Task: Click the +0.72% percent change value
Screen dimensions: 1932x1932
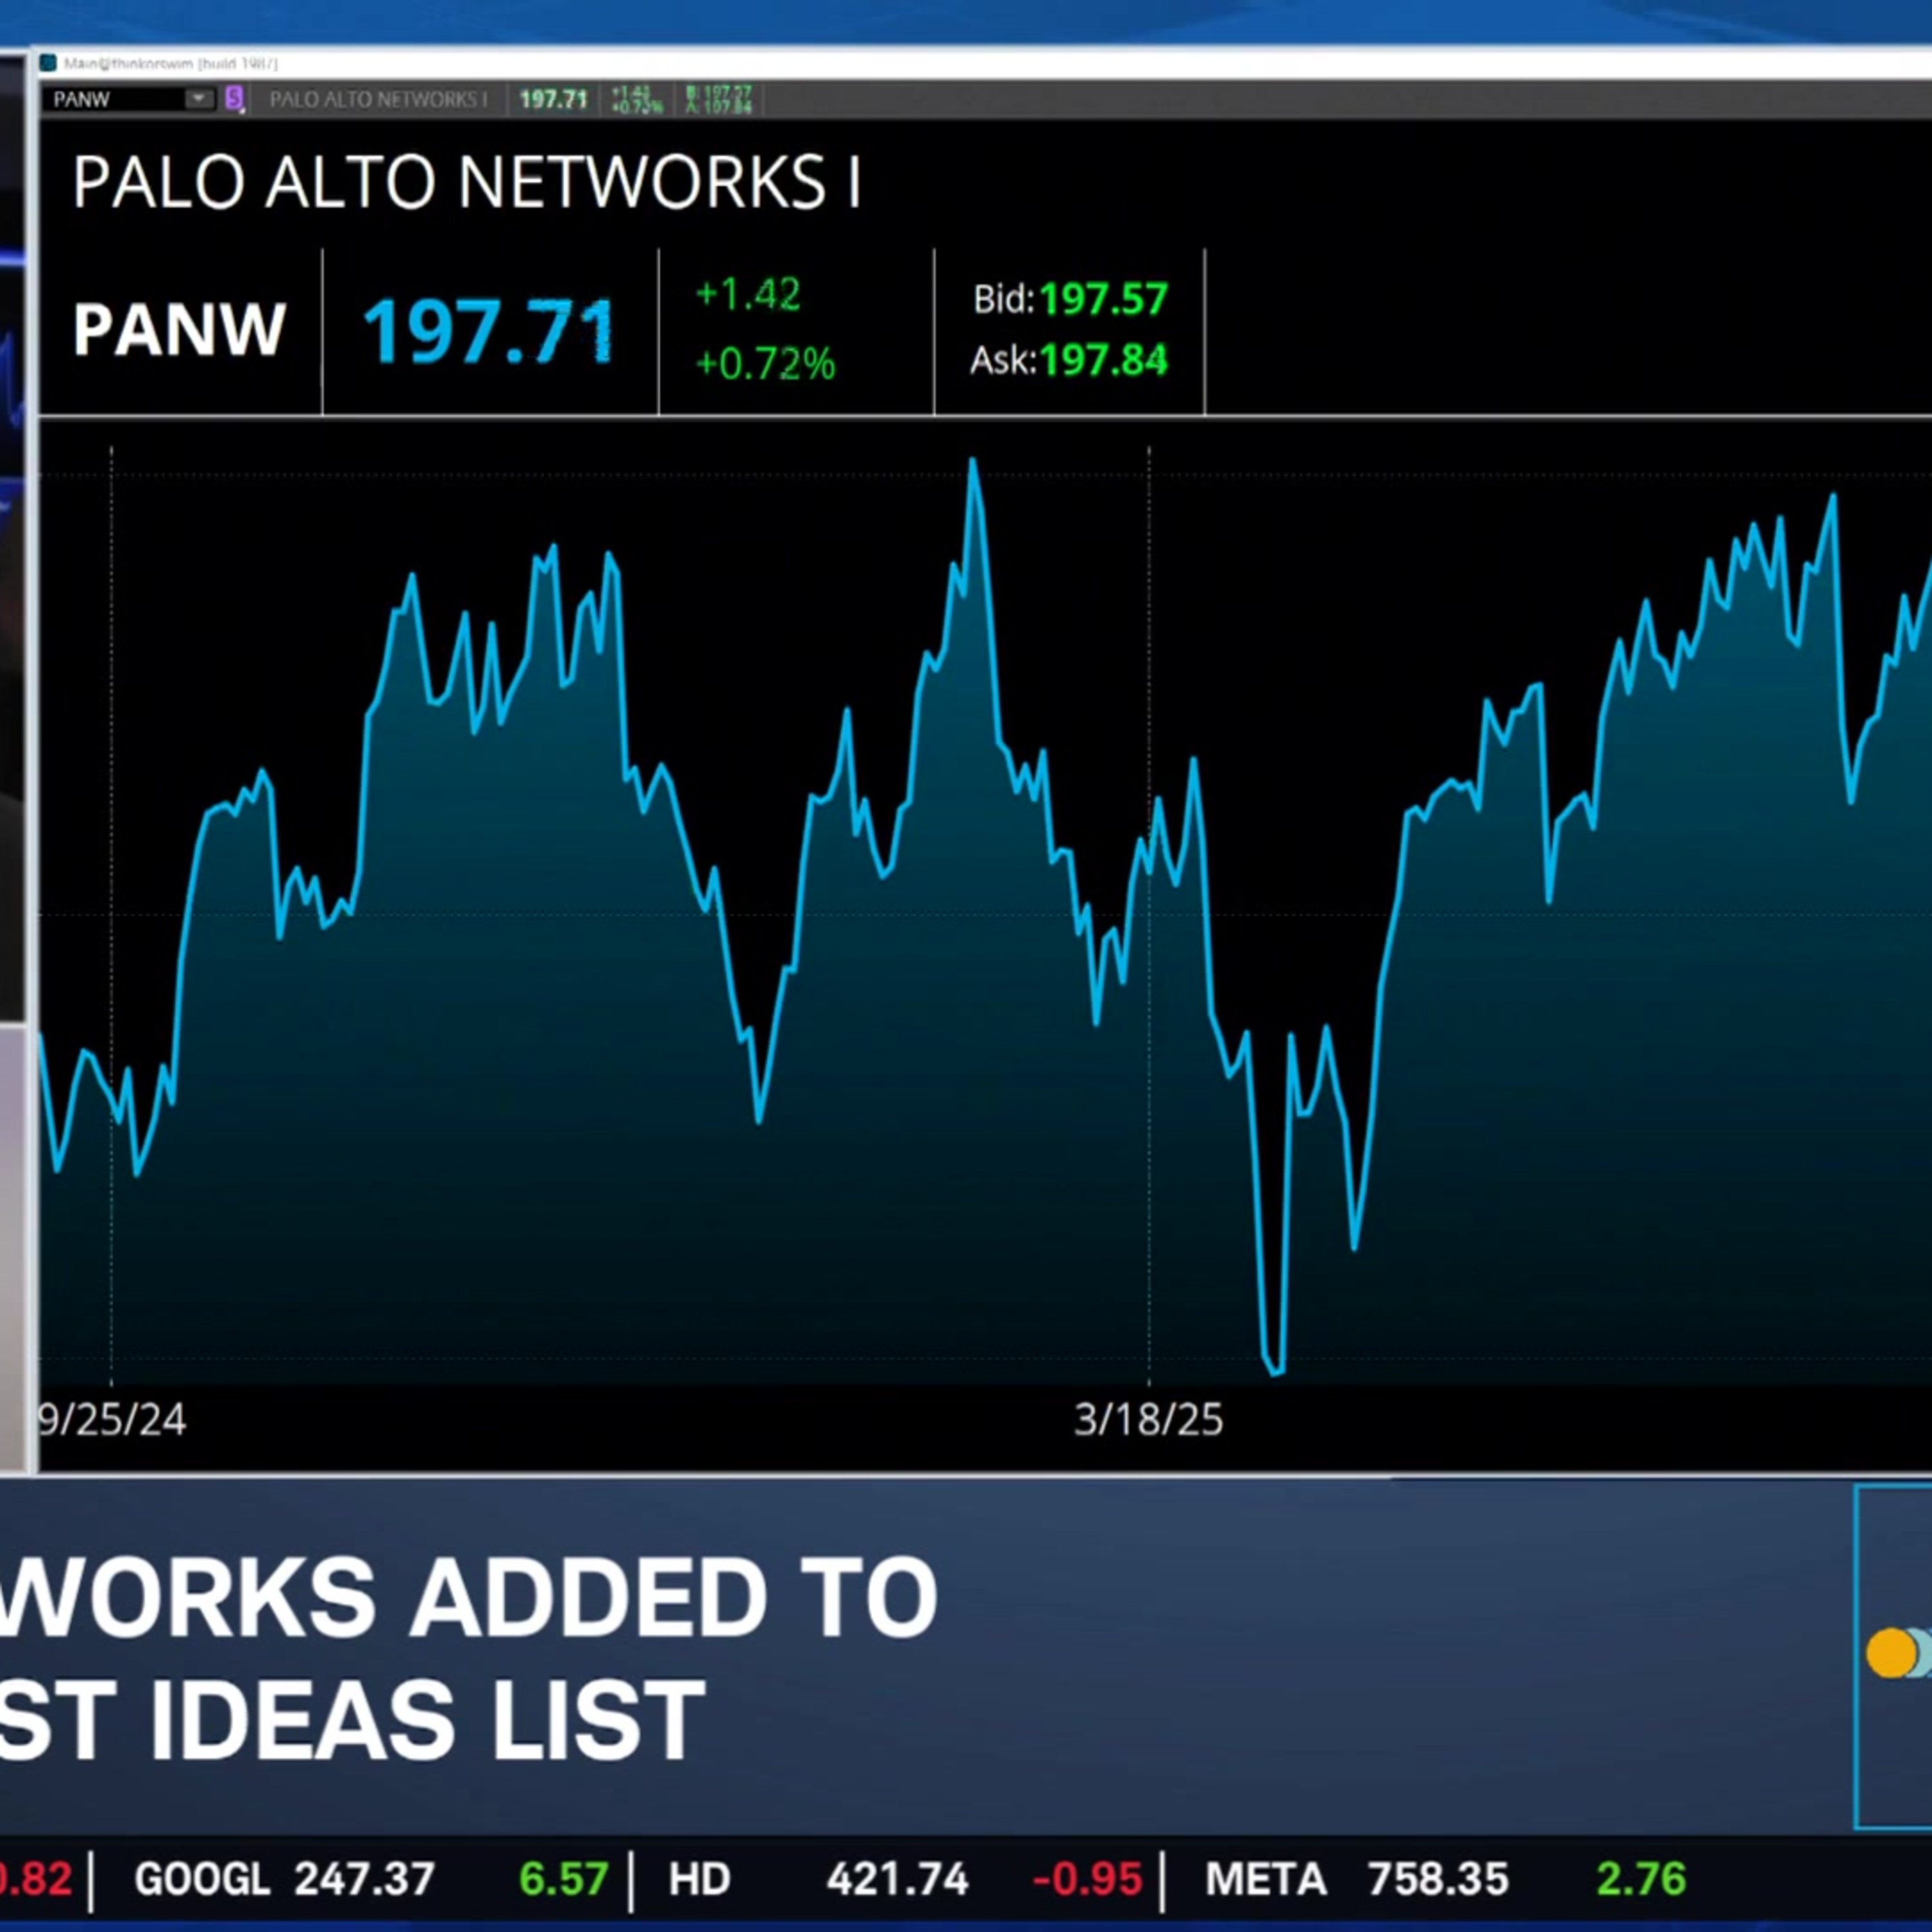Action: [x=765, y=364]
